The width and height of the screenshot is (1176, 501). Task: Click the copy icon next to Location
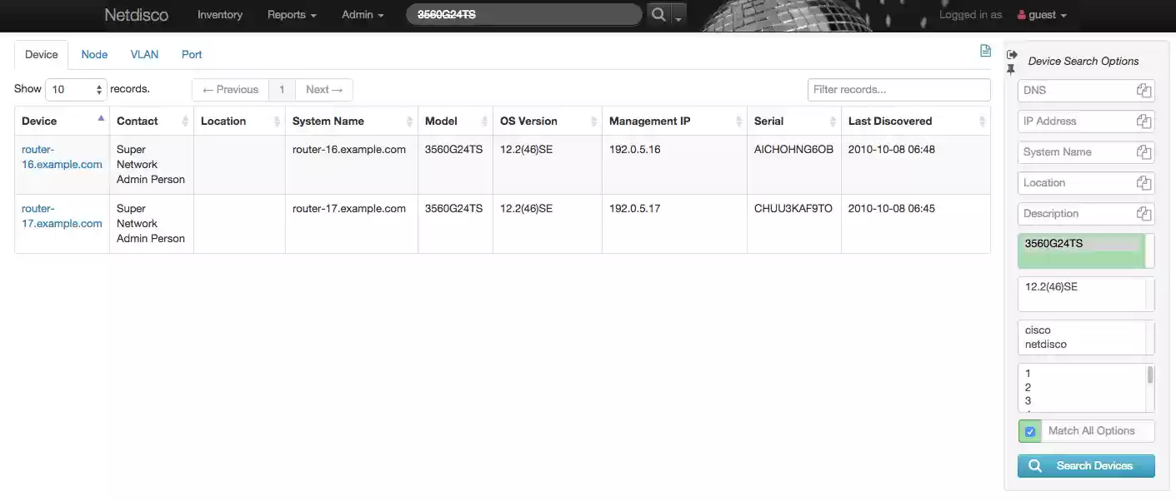point(1143,182)
